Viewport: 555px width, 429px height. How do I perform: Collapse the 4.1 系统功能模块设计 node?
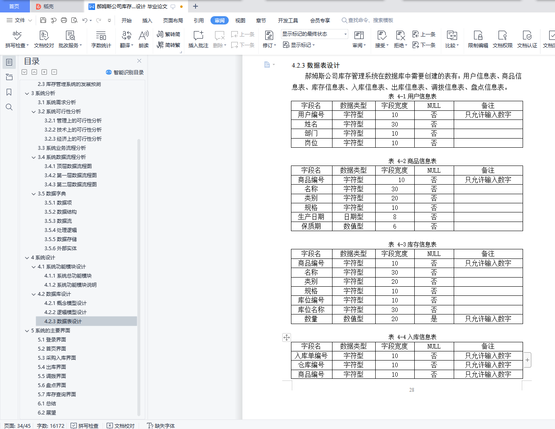[34, 267]
